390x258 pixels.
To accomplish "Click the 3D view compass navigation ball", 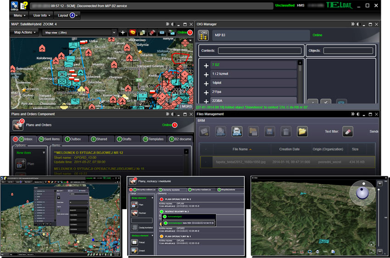I will [x=362, y=193].
